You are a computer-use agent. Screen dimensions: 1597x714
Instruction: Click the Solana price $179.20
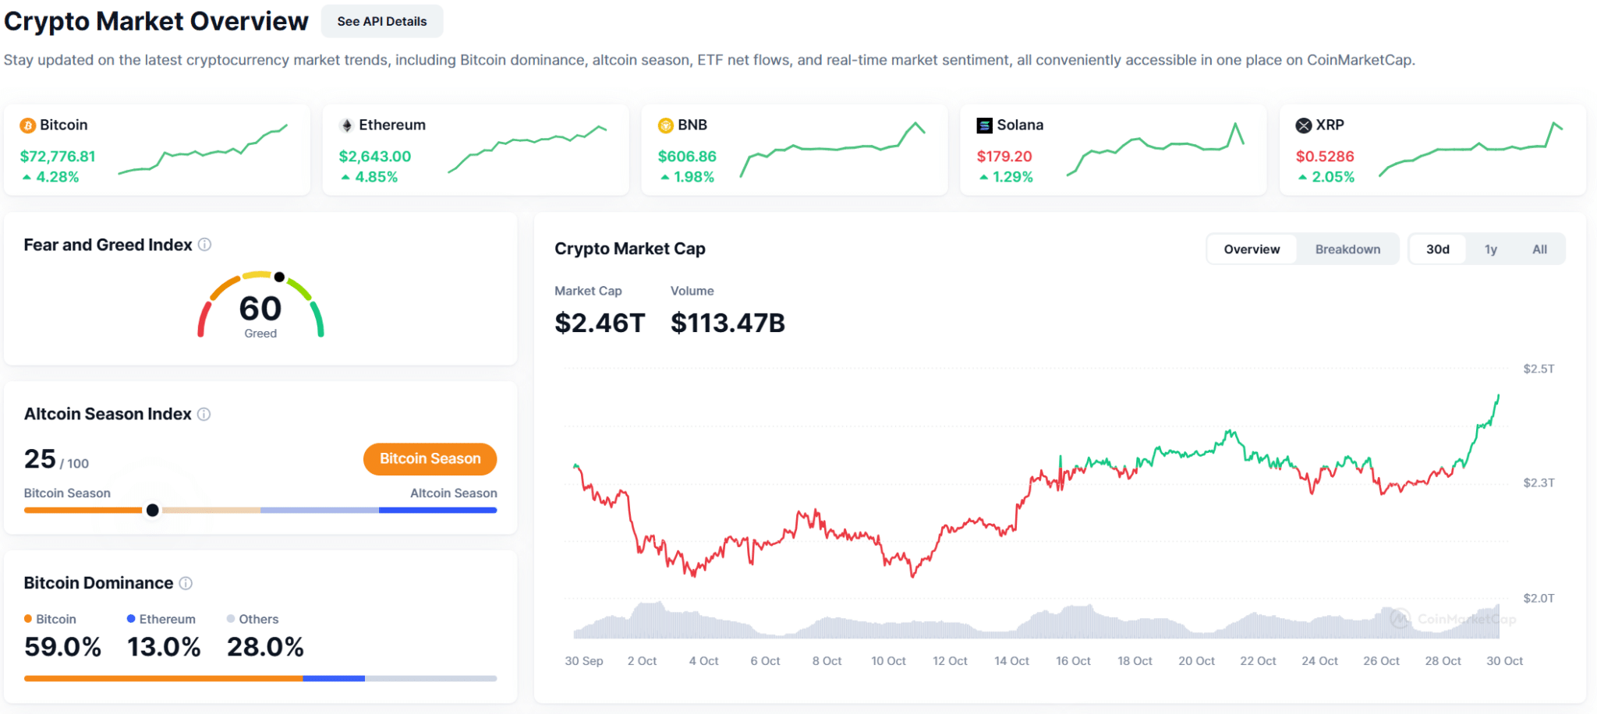[x=1004, y=157]
